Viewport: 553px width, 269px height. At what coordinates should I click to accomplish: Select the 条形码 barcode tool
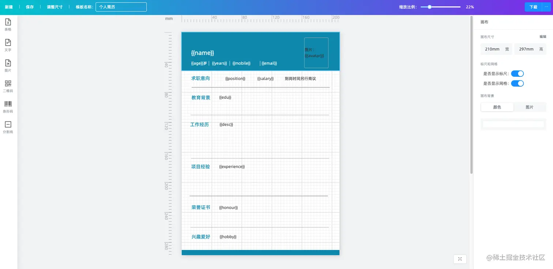click(8, 106)
